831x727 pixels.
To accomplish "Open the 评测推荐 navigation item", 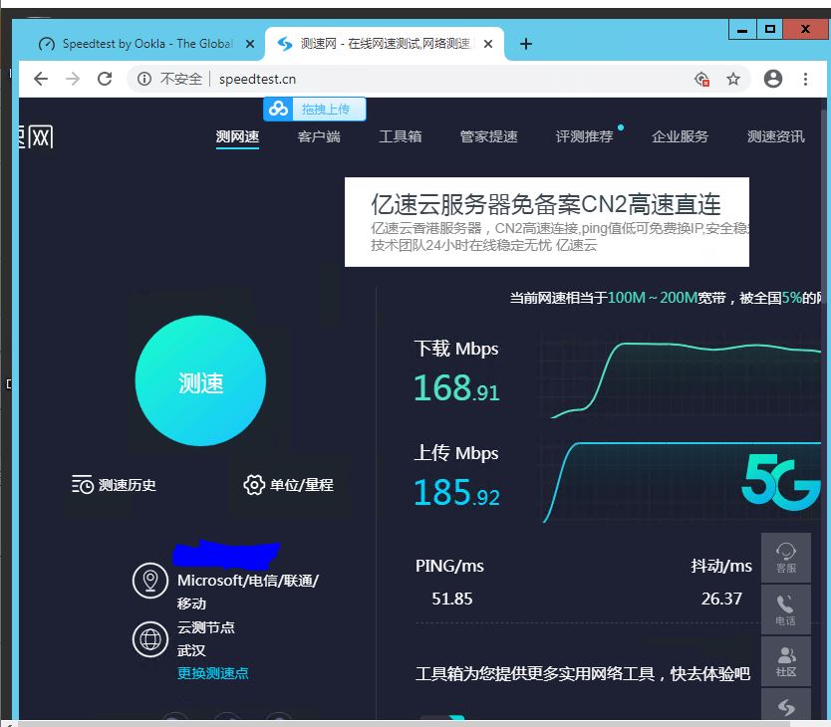I will [584, 136].
